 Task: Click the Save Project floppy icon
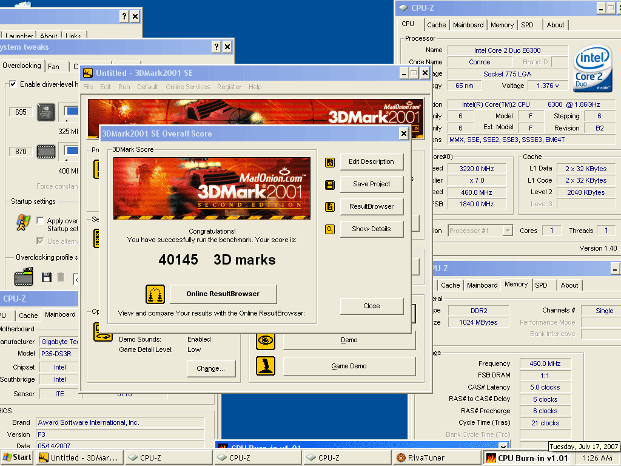pyautogui.click(x=329, y=184)
